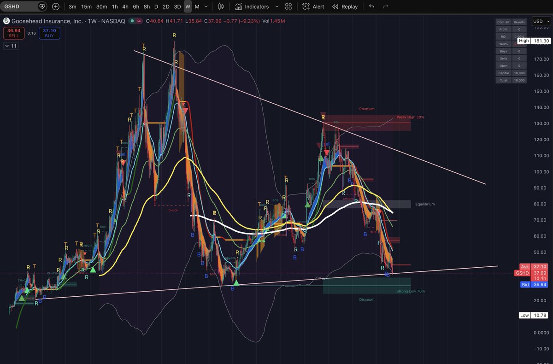Click the Premium zone label
Screen dimensions: 553x364
(367, 109)
